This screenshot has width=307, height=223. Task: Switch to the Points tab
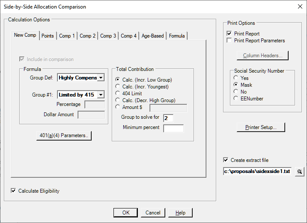(48, 36)
